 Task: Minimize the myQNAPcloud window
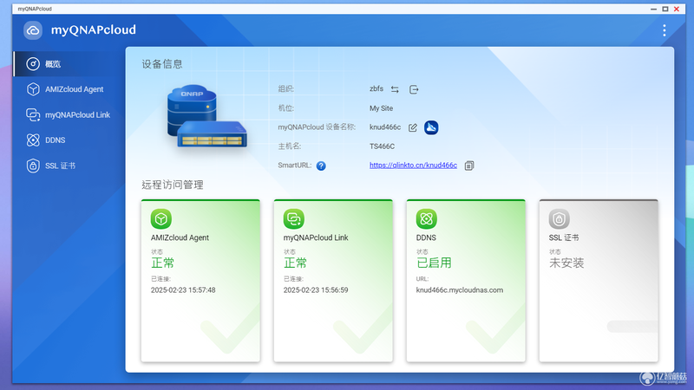click(x=653, y=9)
